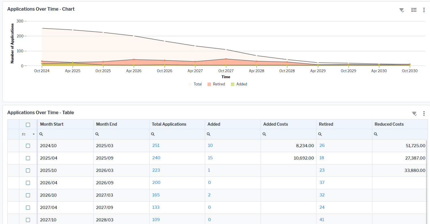Toggle Added series via legend swatch

point(233,84)
